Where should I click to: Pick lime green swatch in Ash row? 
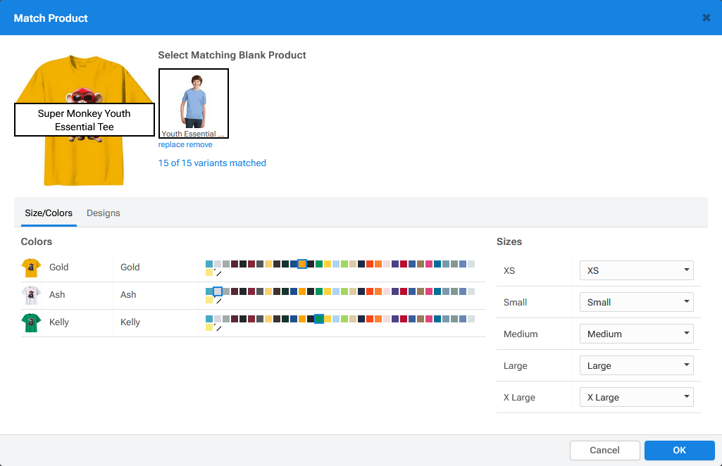click(x=344, y=291)
